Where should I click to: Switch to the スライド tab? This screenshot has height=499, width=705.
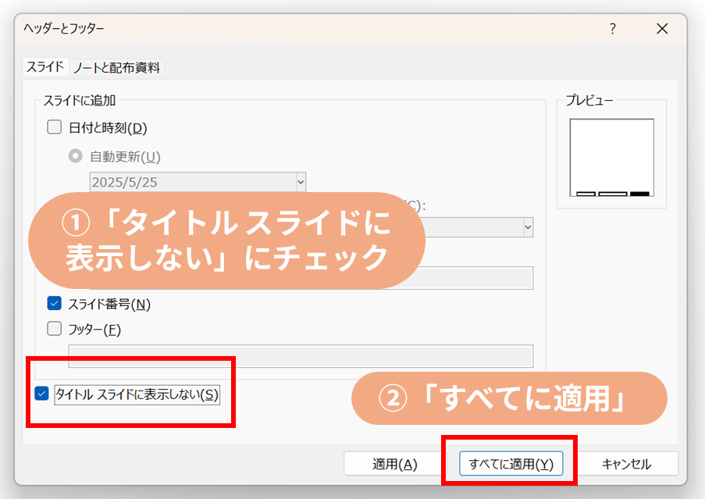45,67
